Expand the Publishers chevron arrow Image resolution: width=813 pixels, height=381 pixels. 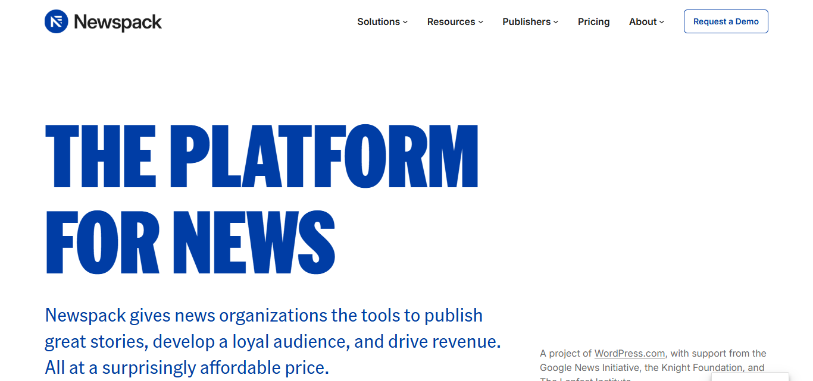556,22
